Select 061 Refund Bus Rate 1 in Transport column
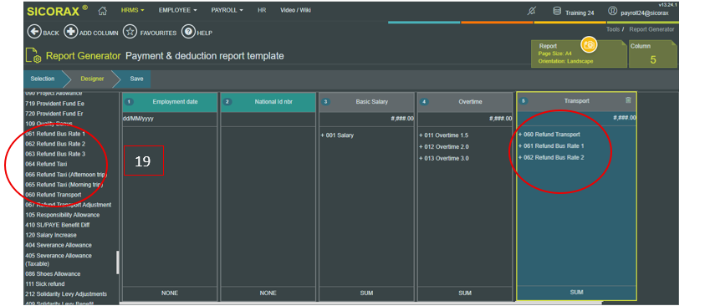 tap(551, 146)
